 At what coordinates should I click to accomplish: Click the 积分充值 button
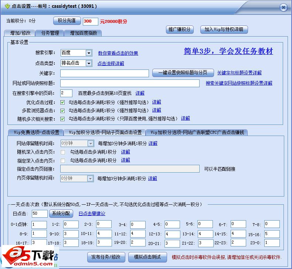67,21
